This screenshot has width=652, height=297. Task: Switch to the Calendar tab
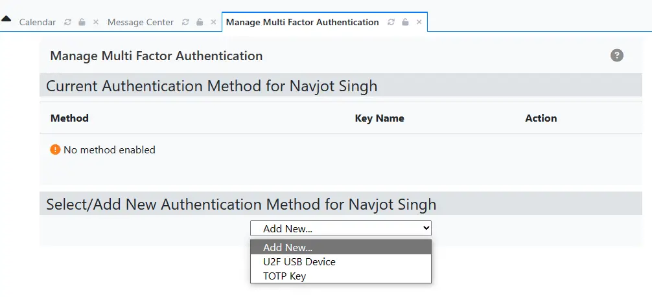pos(38,22)
